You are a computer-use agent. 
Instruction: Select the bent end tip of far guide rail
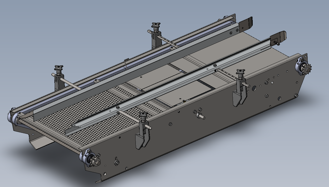[246, 23]
